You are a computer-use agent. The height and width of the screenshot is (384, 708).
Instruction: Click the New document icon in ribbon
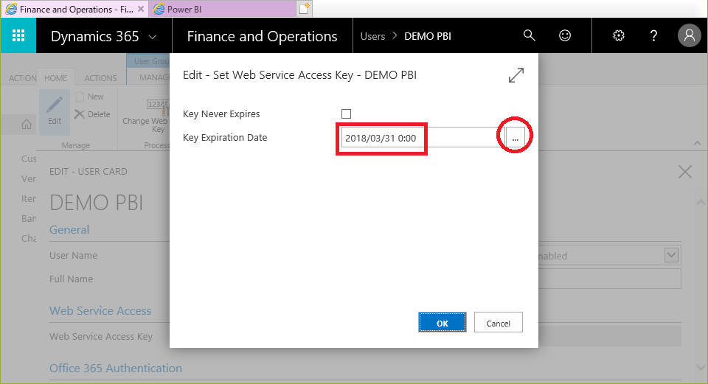click(80, 97)
